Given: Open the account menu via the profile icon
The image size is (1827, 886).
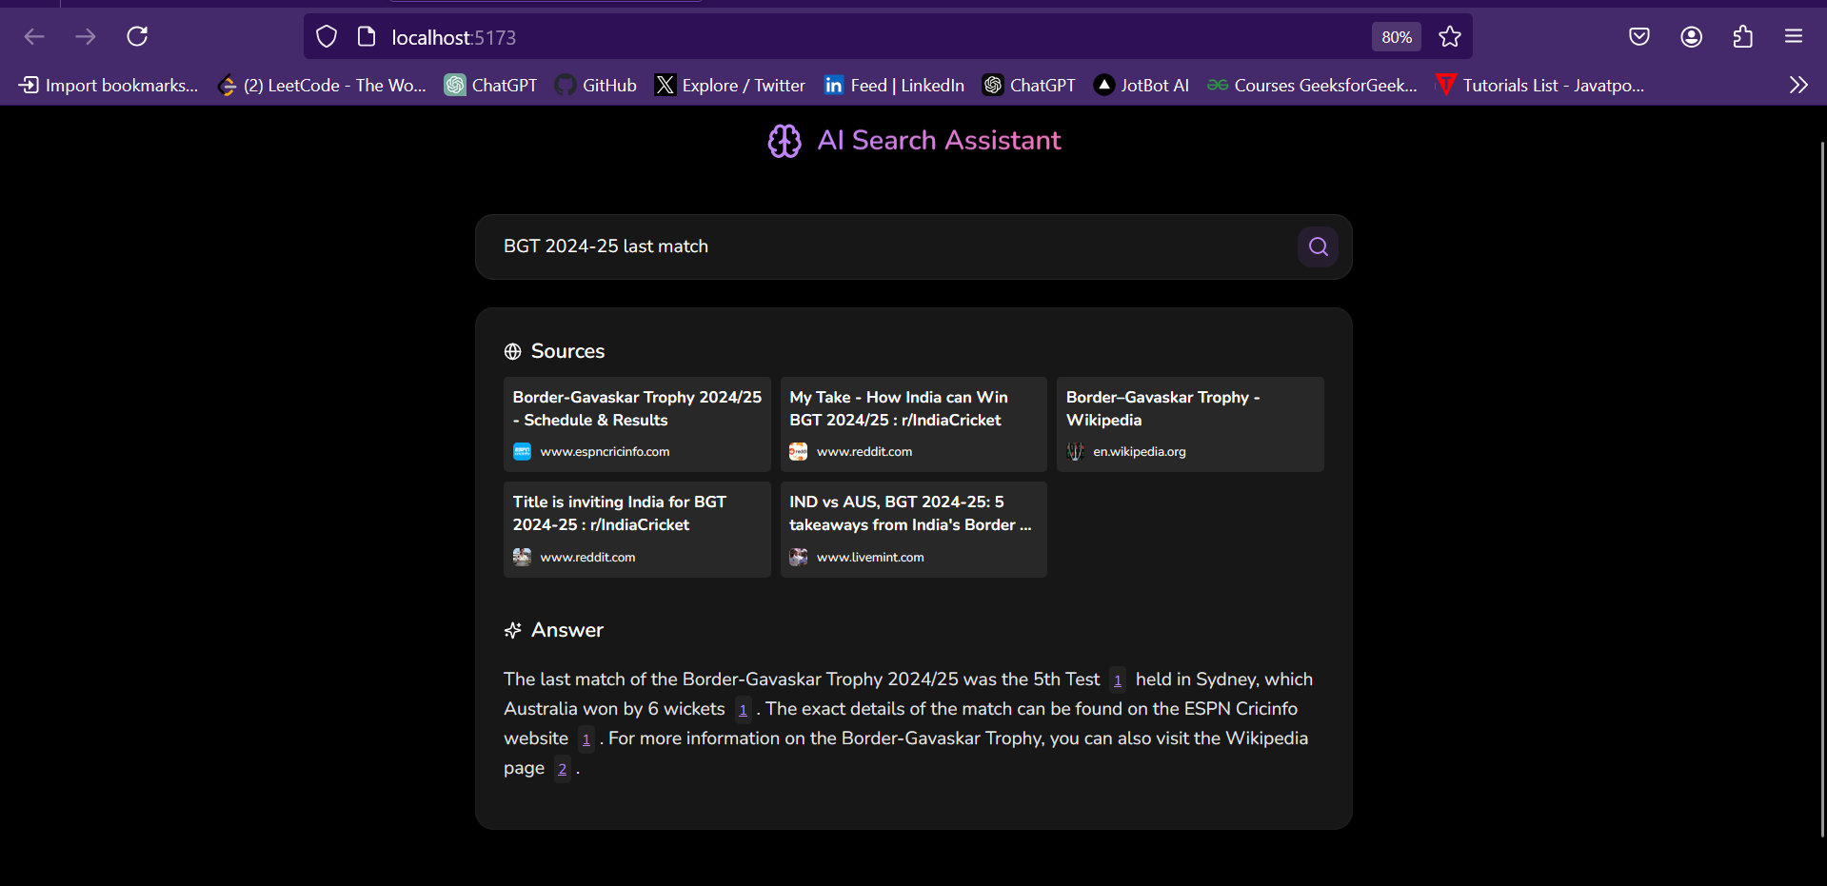Looking at the screenshot, I should [1692, 36].
